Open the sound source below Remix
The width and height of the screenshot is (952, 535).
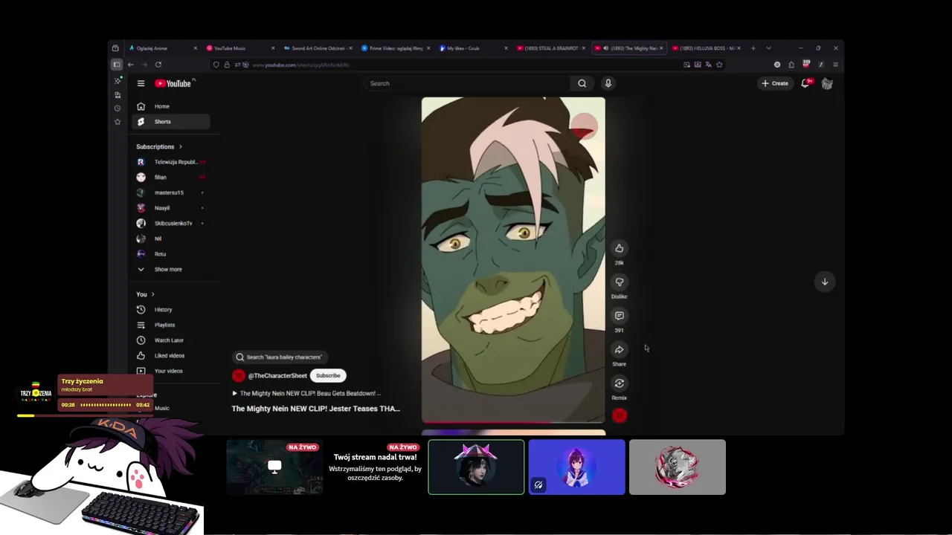click(x=619, y=415)
